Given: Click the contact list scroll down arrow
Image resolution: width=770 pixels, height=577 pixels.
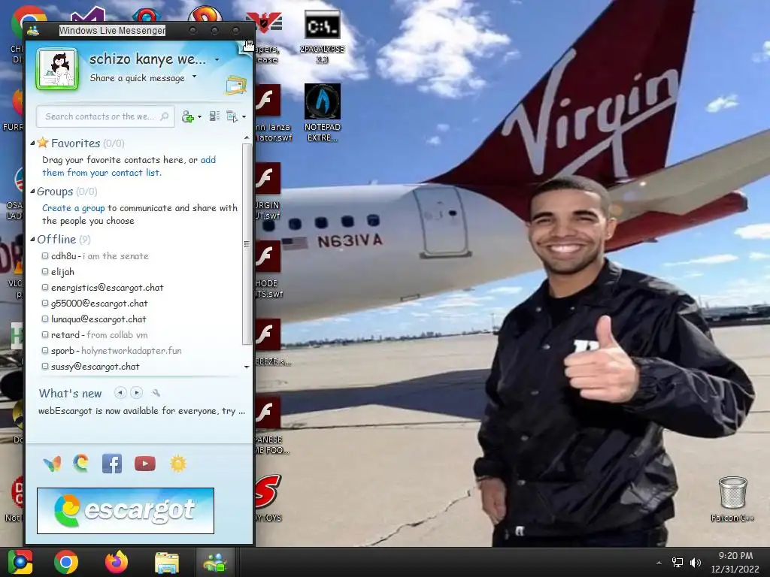Looking at the screenshot, I should (247, 367).
